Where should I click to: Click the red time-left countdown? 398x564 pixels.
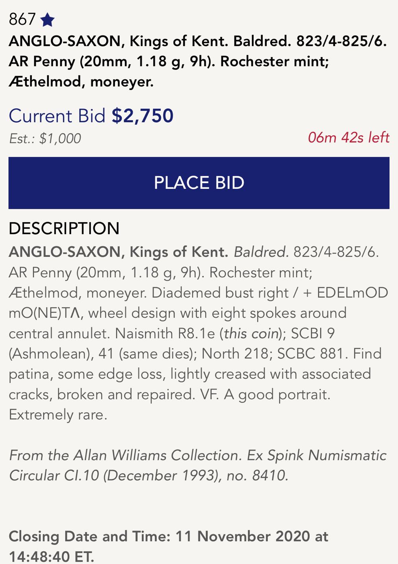[348, 138]
